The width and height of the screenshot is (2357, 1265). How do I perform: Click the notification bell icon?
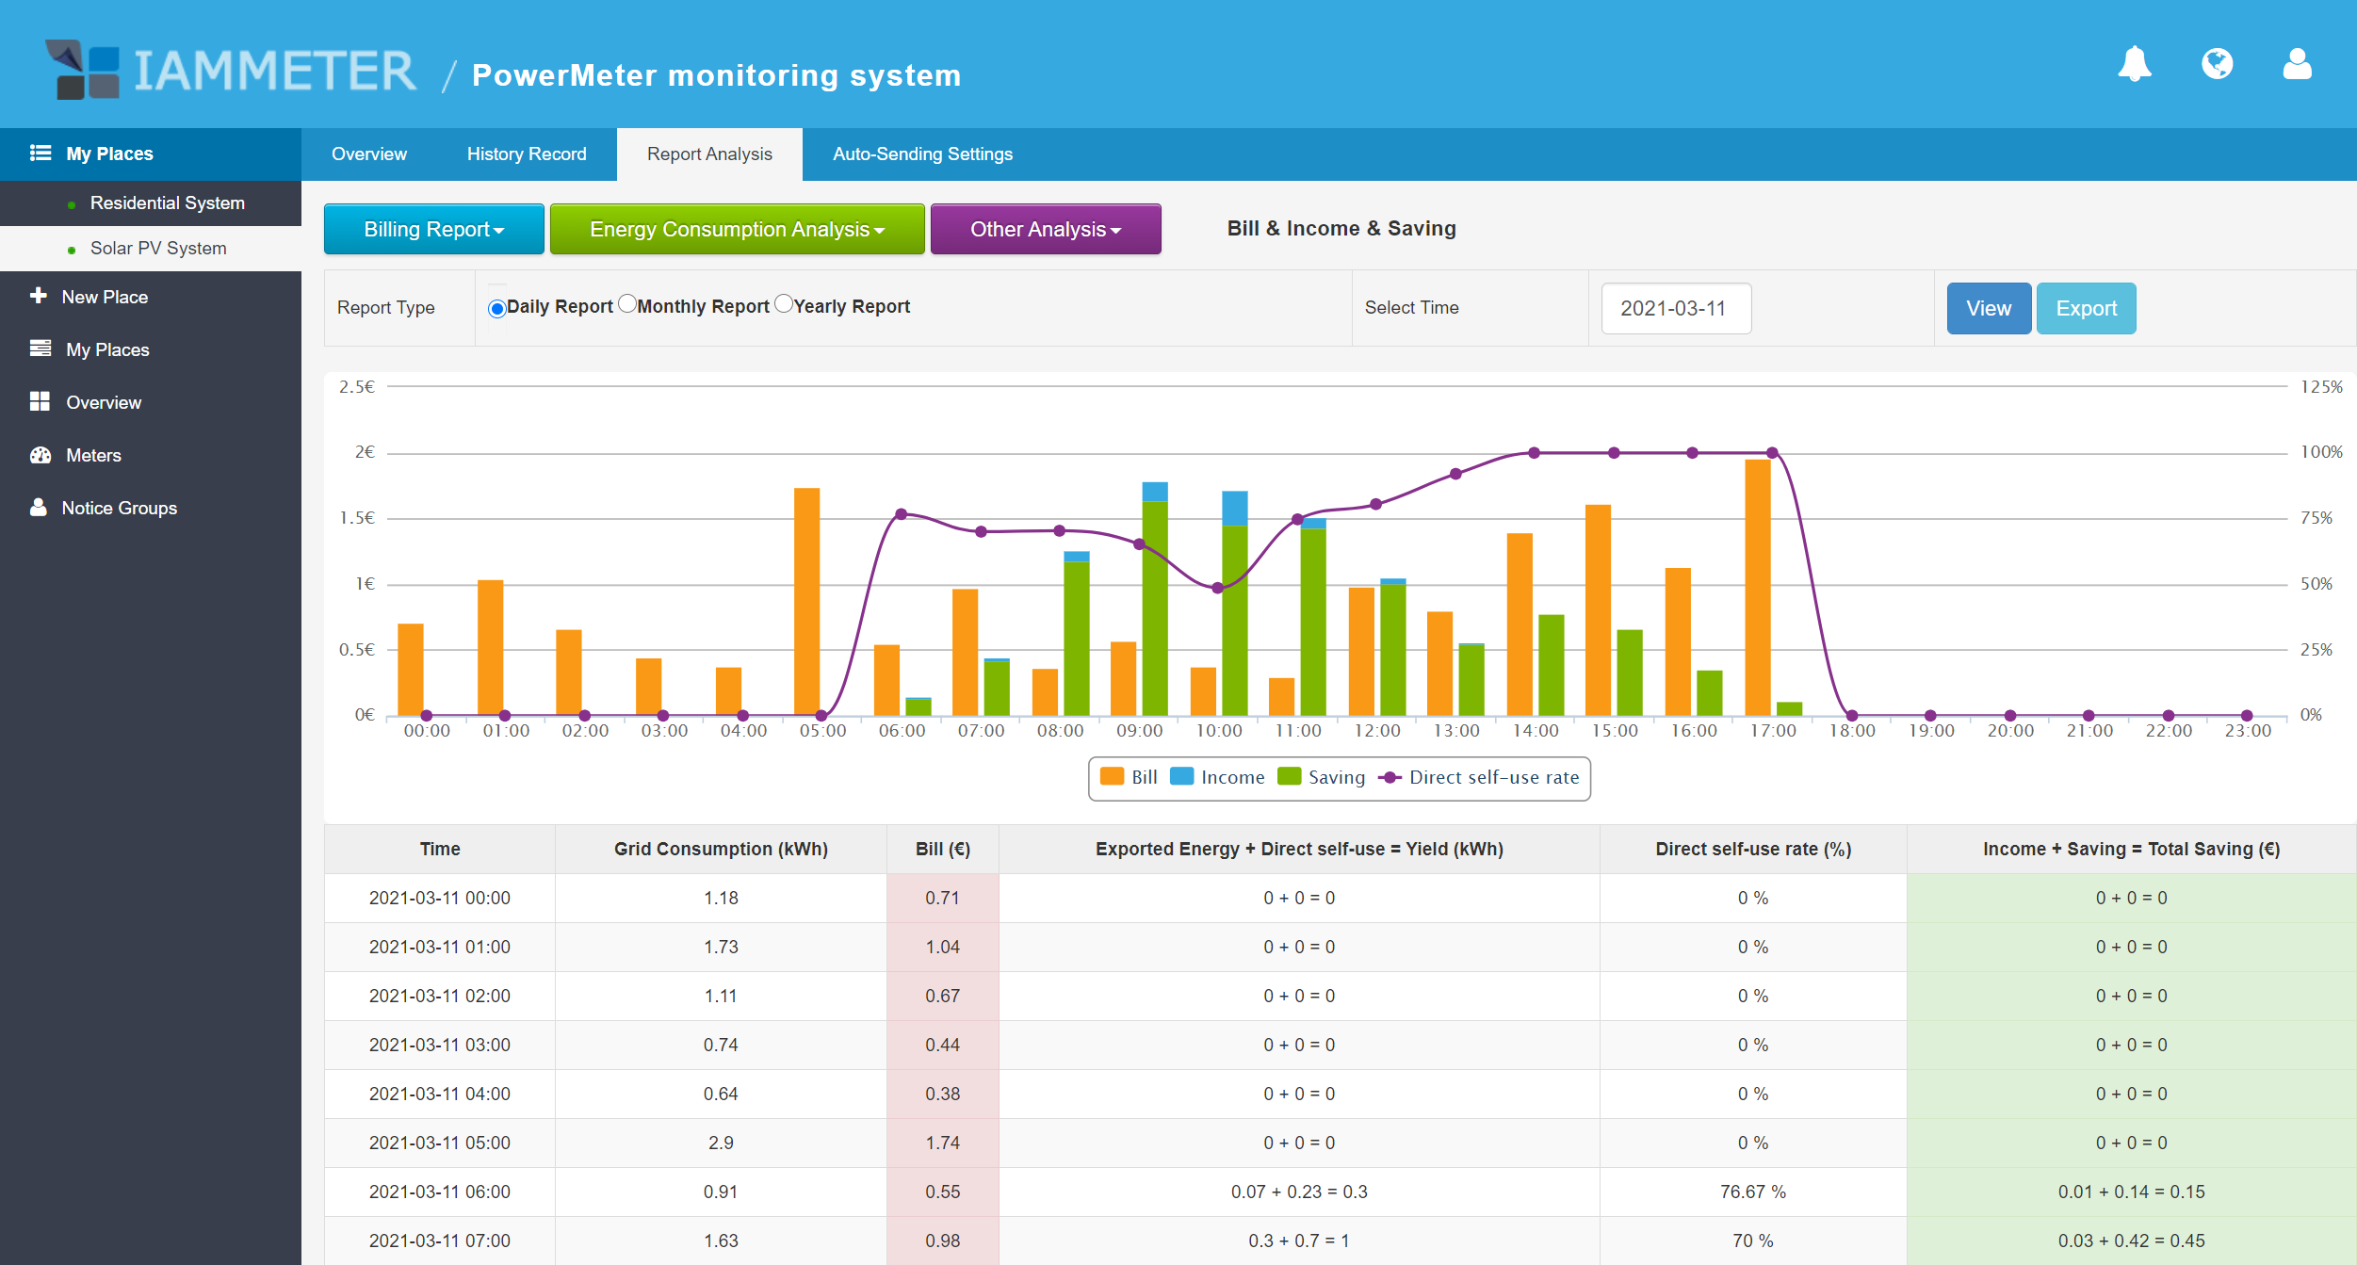pyautogui.click(x=2134, y=64)
